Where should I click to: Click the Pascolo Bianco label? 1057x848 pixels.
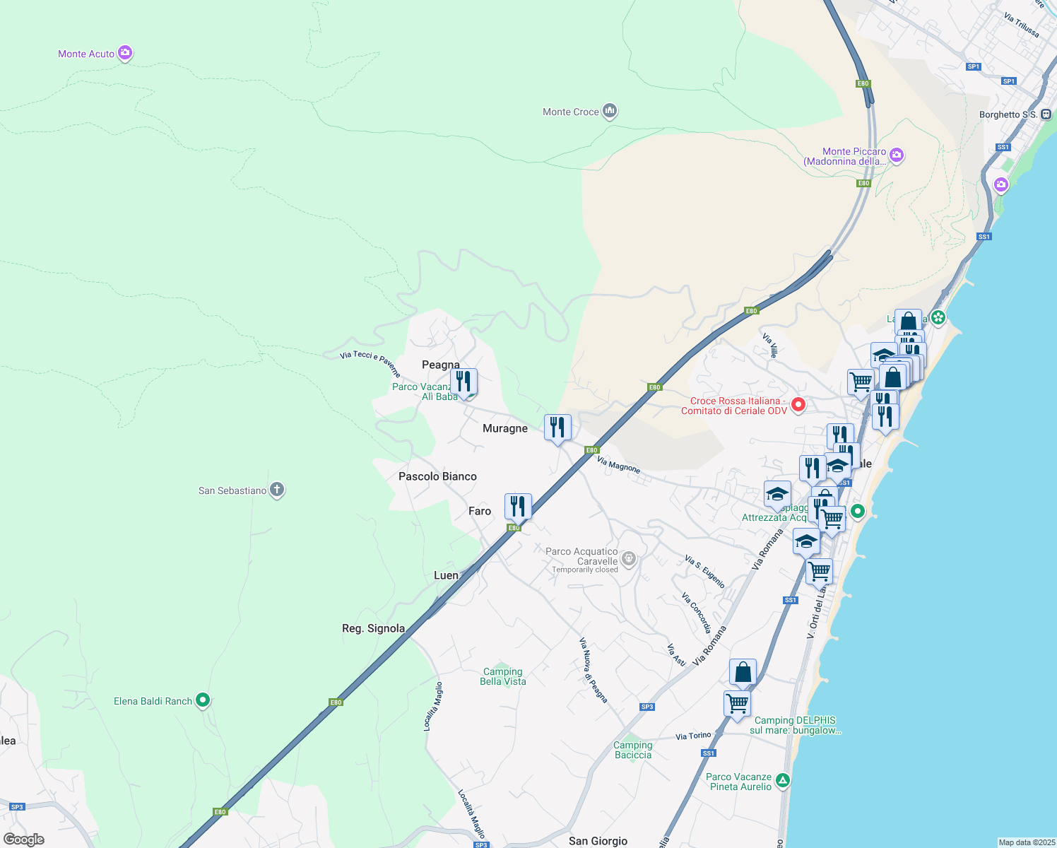[x=437, y=476]
